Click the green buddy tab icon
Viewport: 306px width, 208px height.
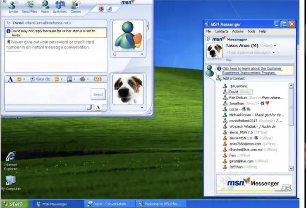(210, 71)
